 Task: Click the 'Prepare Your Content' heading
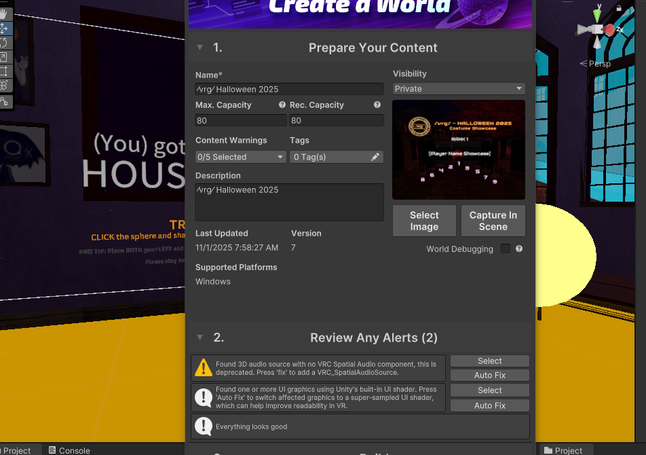[x=373, y=48]
